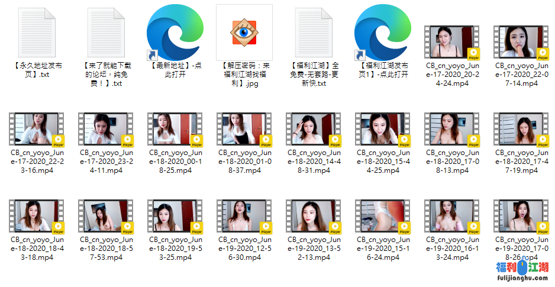Pick the June-18-2020_14-48-31.mp4 video thumbnail
Viewport: 555px width, 287px height.
coord(313,129)
